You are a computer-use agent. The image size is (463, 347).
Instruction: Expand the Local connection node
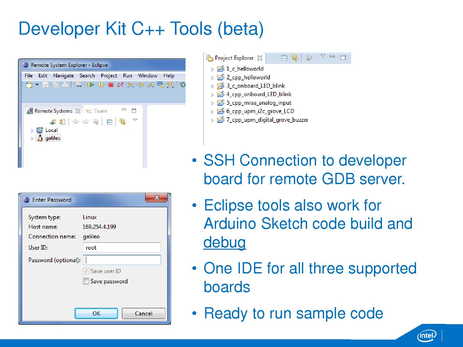(x=32, y=130)
